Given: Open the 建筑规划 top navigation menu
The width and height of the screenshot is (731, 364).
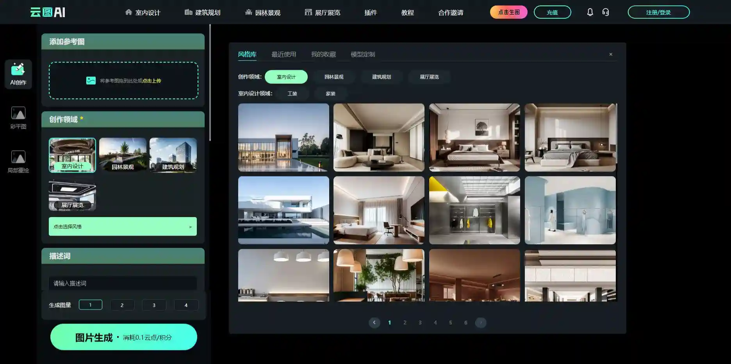Looking at the screenshot, I should [x=202, y=12].
